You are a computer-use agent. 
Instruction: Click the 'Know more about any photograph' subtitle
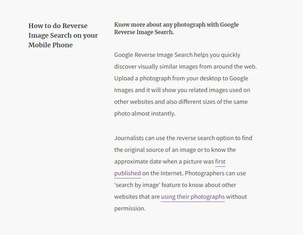(177, 25)
